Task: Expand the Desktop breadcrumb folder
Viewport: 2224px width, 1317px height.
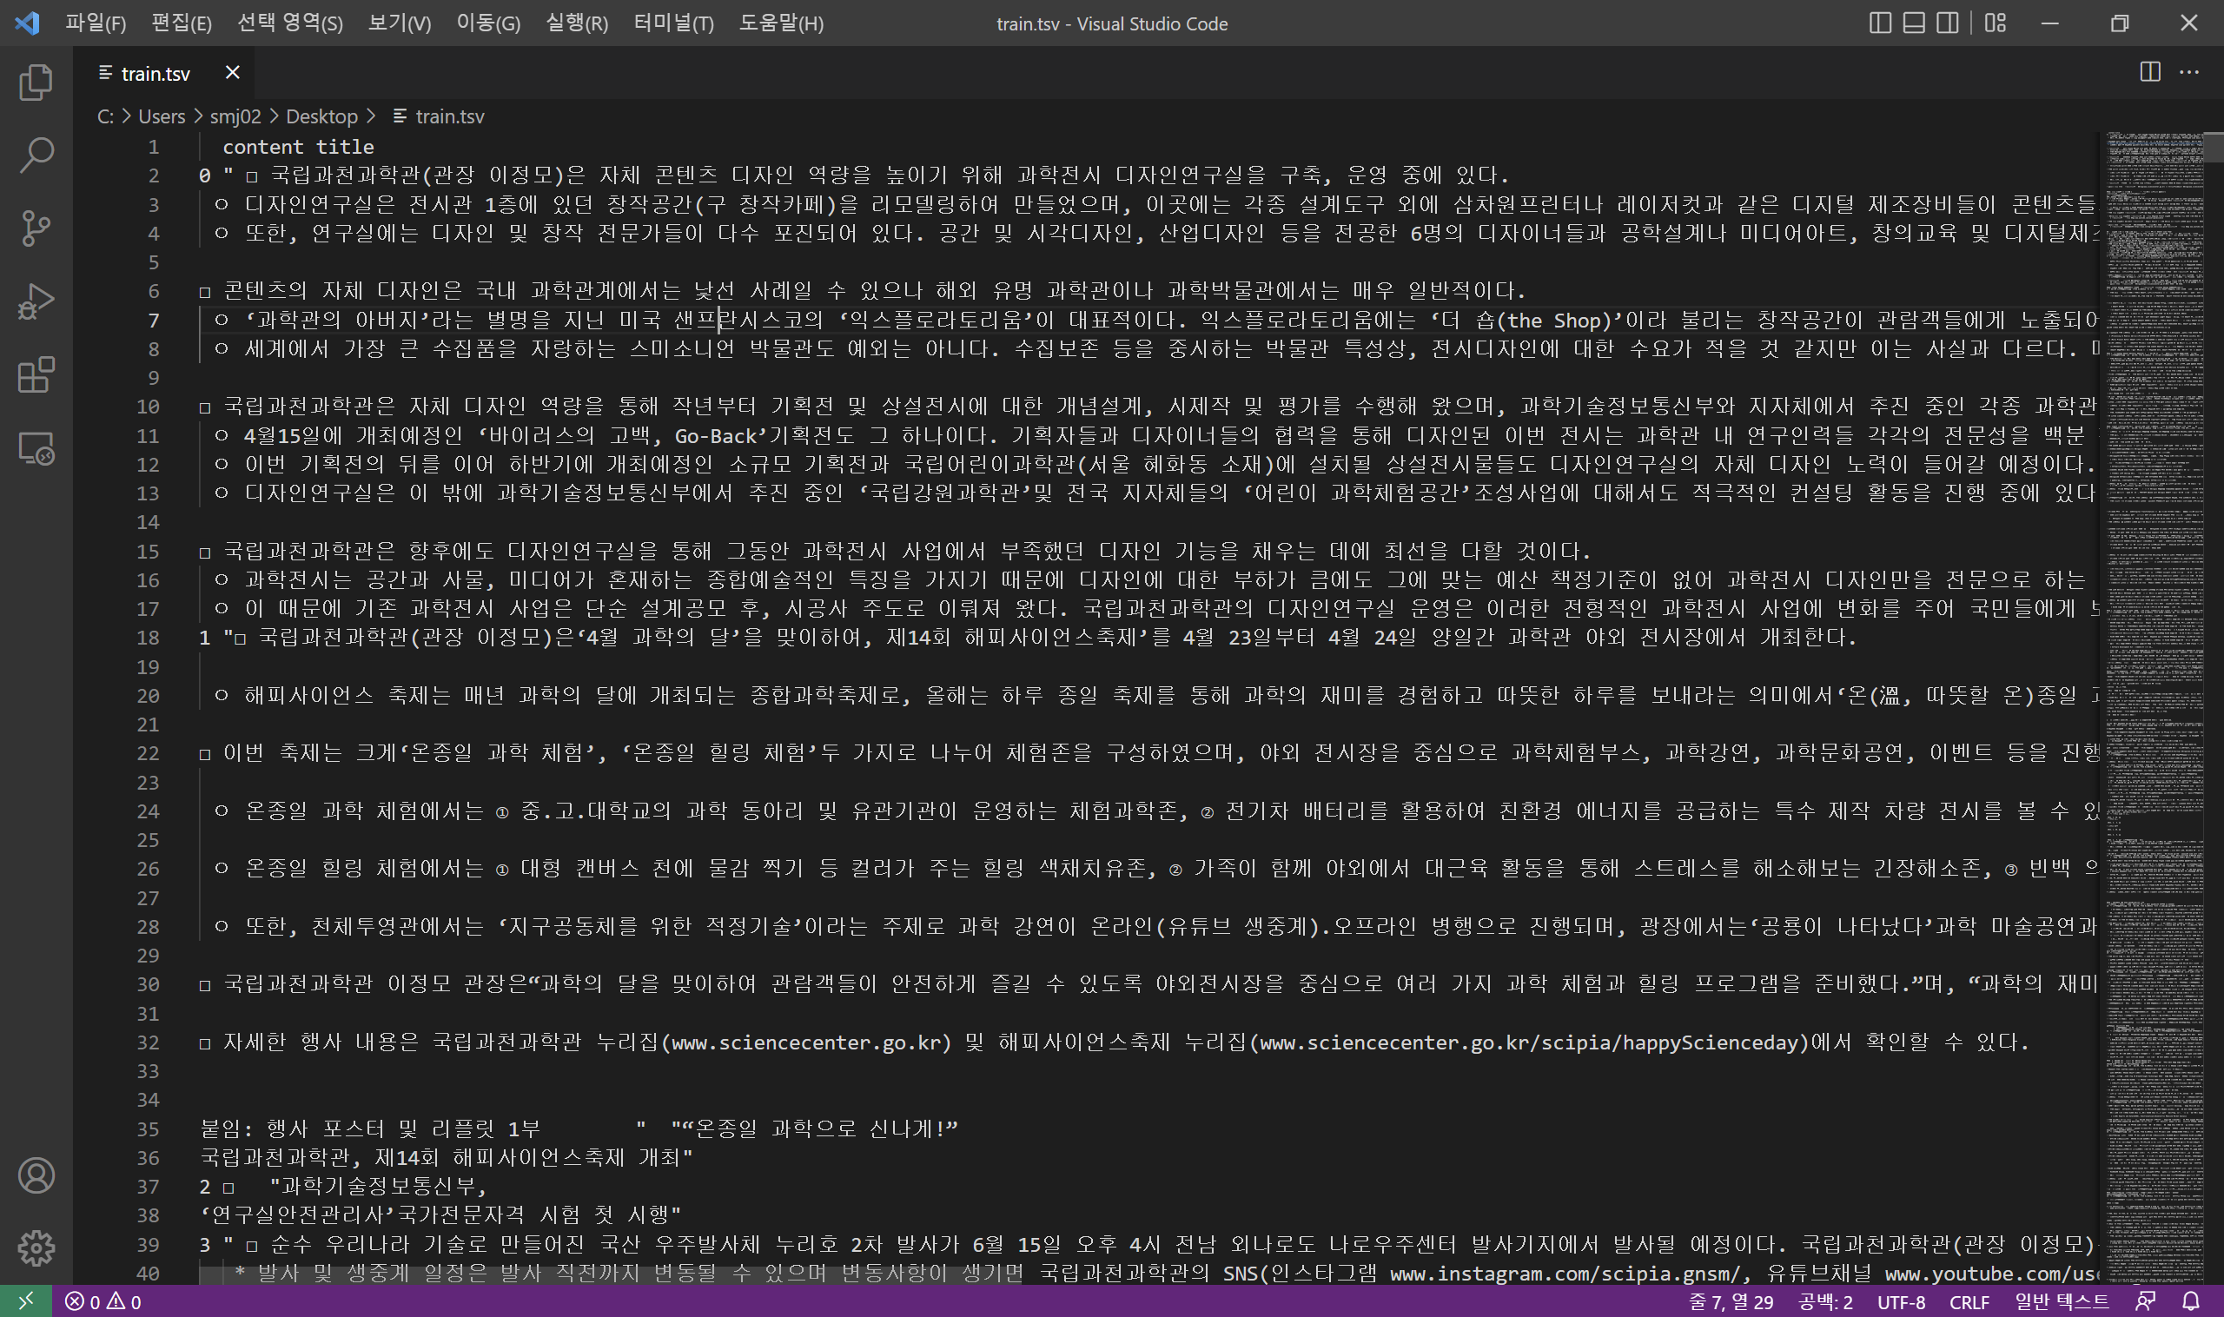Action: tap(321, 116)
